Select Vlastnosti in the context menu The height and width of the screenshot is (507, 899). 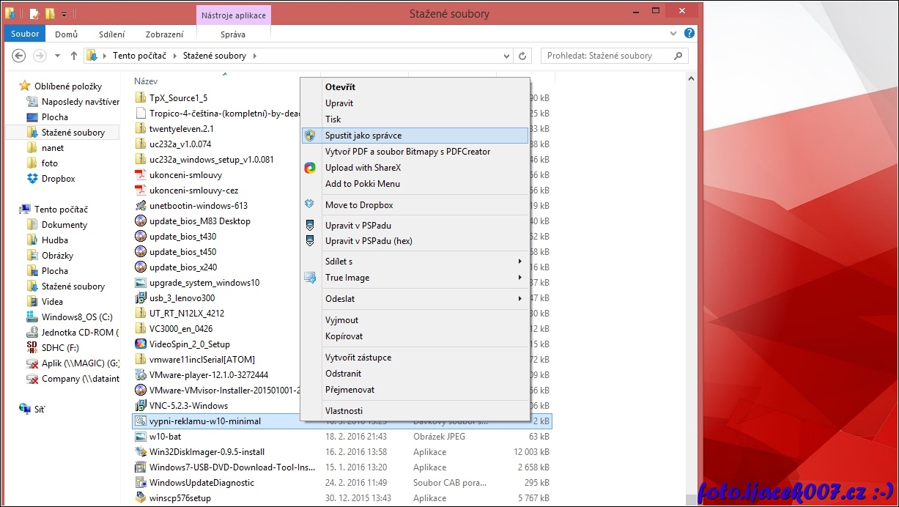point(344,411)
